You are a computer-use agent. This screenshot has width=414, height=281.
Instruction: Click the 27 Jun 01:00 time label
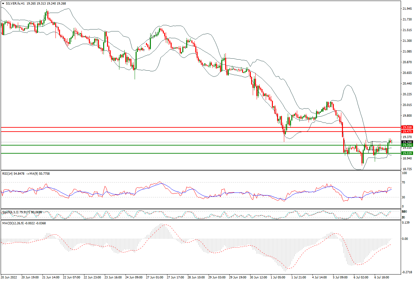155,278
